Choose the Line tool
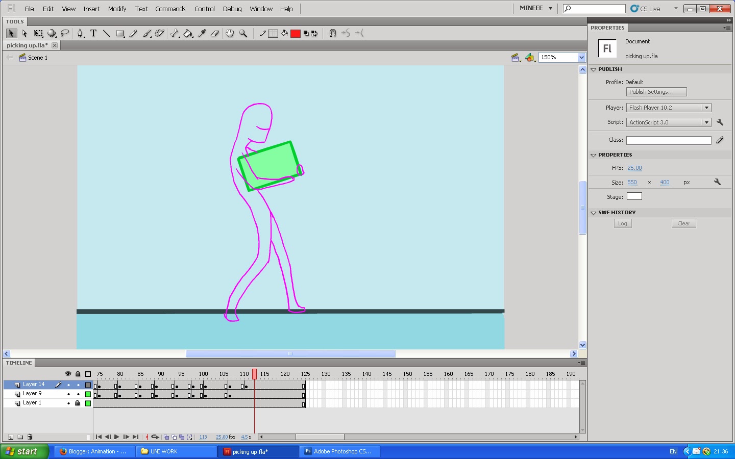Viewport: 735px width, 459px height. 107,33
